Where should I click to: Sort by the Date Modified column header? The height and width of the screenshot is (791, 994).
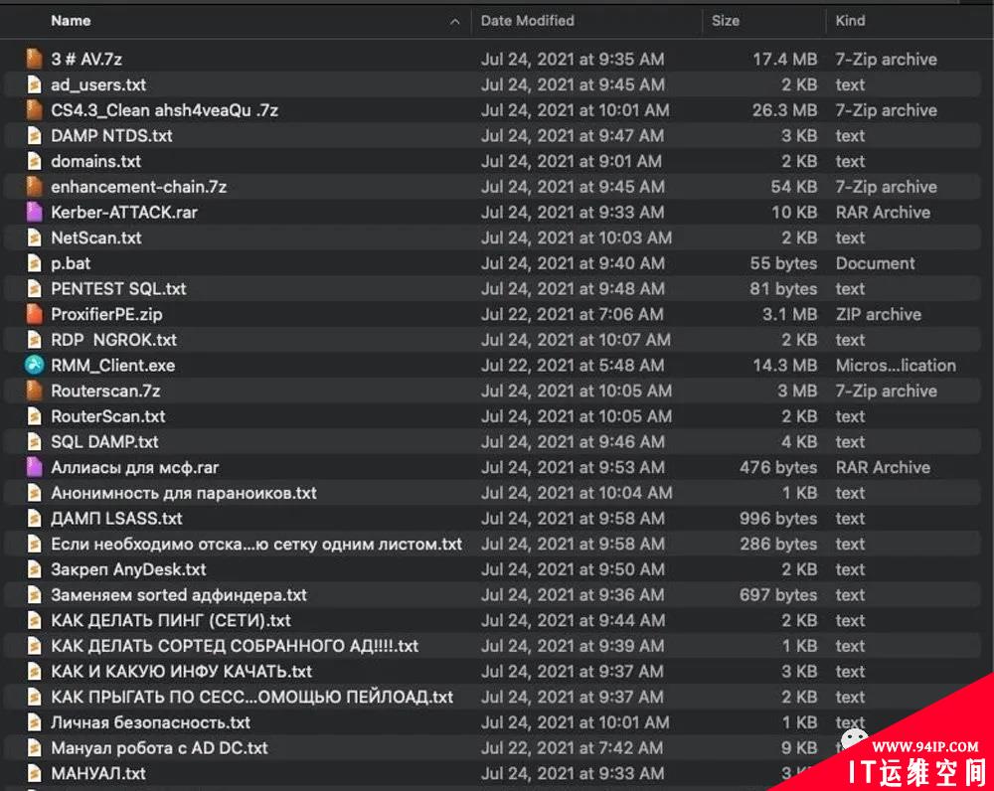(x=528, y=20)
